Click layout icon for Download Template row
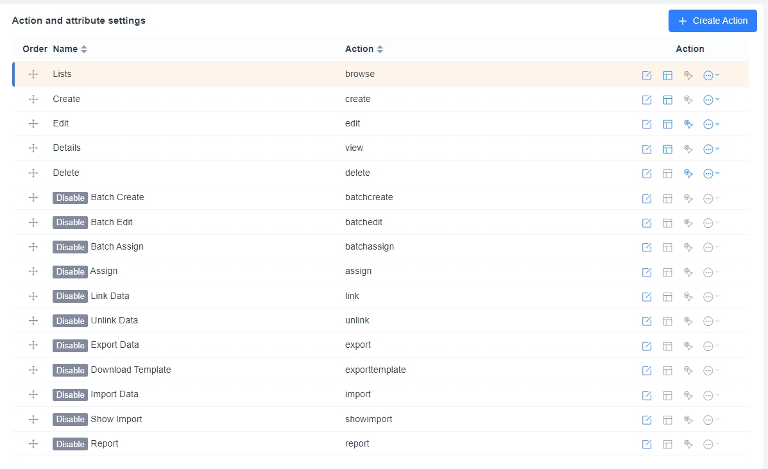This screenshot has width=768, height=469. [667, 370]
